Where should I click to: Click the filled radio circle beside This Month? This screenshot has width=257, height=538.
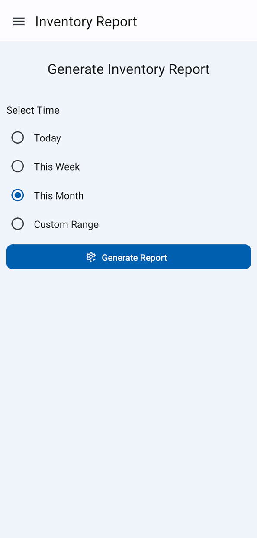point(17,195)
